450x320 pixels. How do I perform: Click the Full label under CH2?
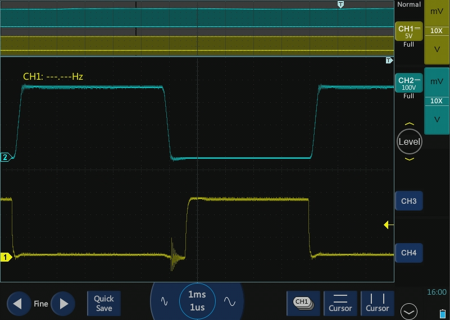pos(408,96)
